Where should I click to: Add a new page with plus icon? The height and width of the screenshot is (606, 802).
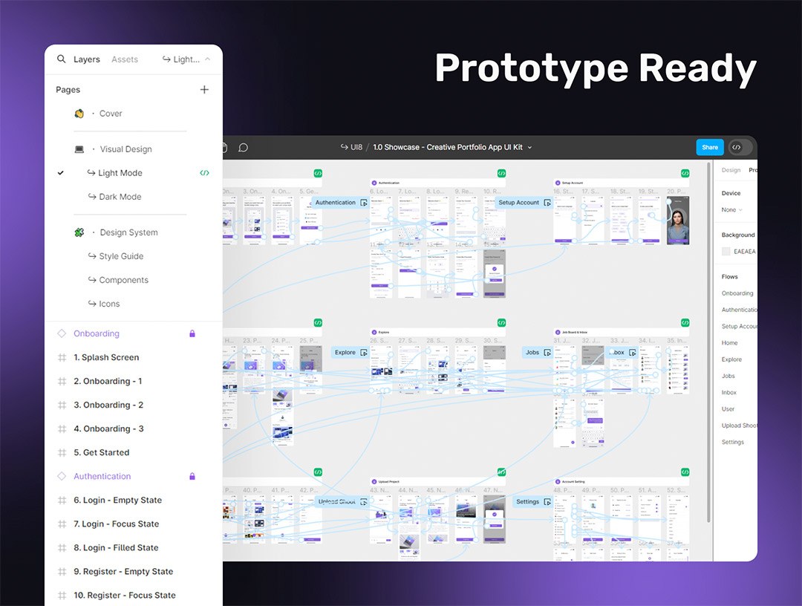point(204,90)
